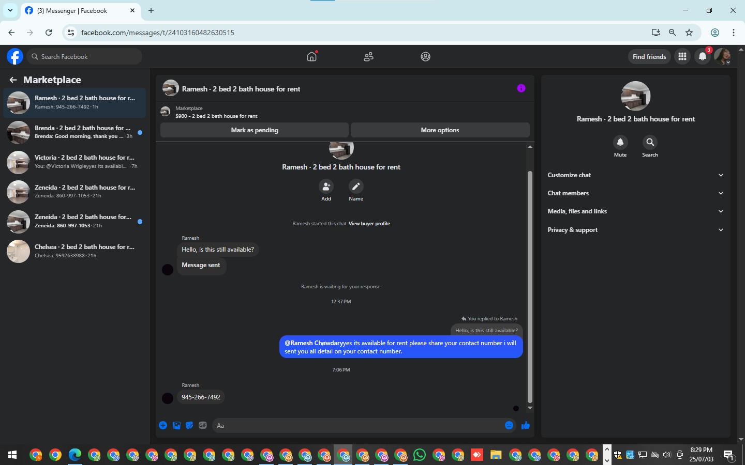Click the address bar URL
The width and height of the screenshot is (745, 465).
(x=158, y=33)
